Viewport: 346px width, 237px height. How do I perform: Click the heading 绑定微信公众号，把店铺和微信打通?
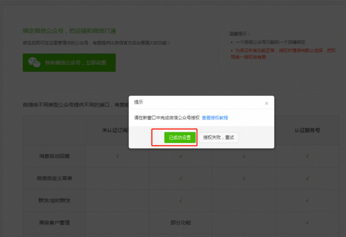click(69, 31)
